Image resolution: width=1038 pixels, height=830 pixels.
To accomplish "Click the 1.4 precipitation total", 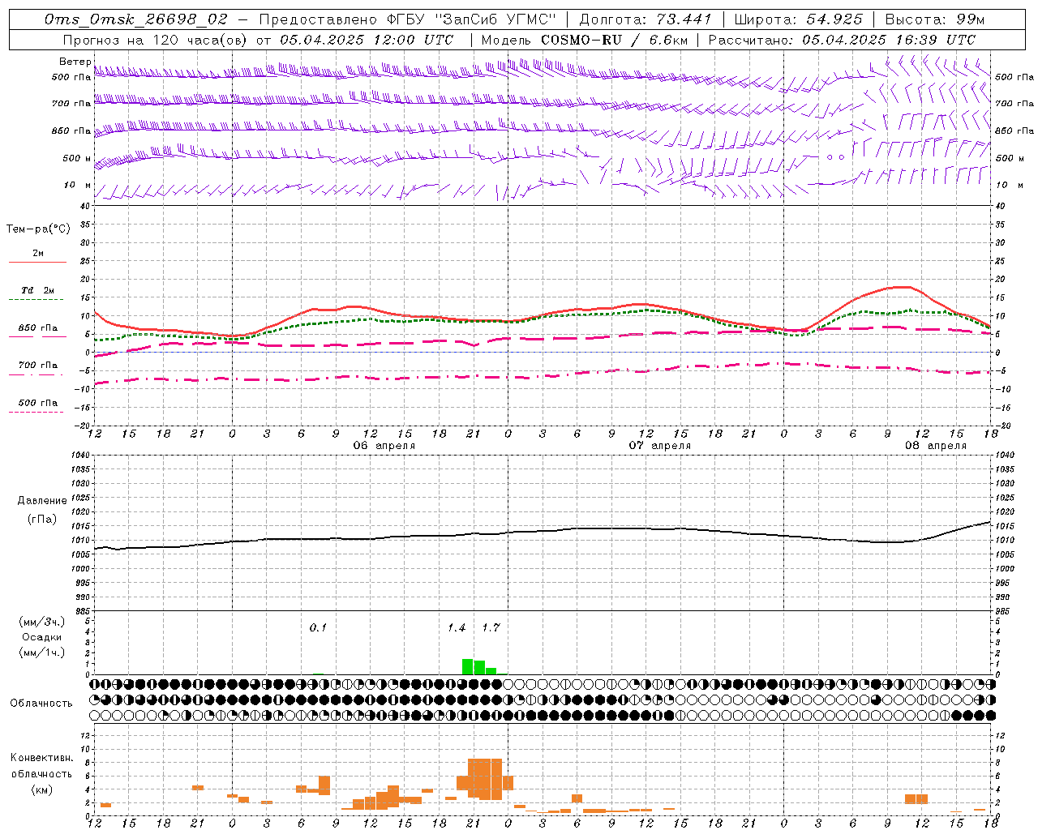I will pos(457,627).
